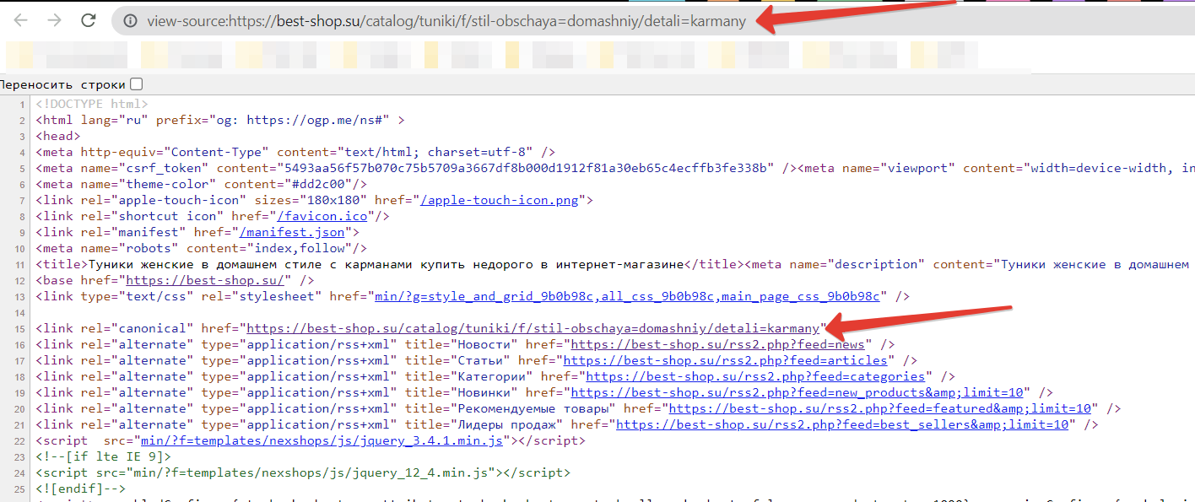Click the '<![endif]-->' comment line

pyautogui.click(x=81, y=489)
